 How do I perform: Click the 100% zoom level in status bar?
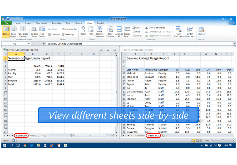(207, 141)
